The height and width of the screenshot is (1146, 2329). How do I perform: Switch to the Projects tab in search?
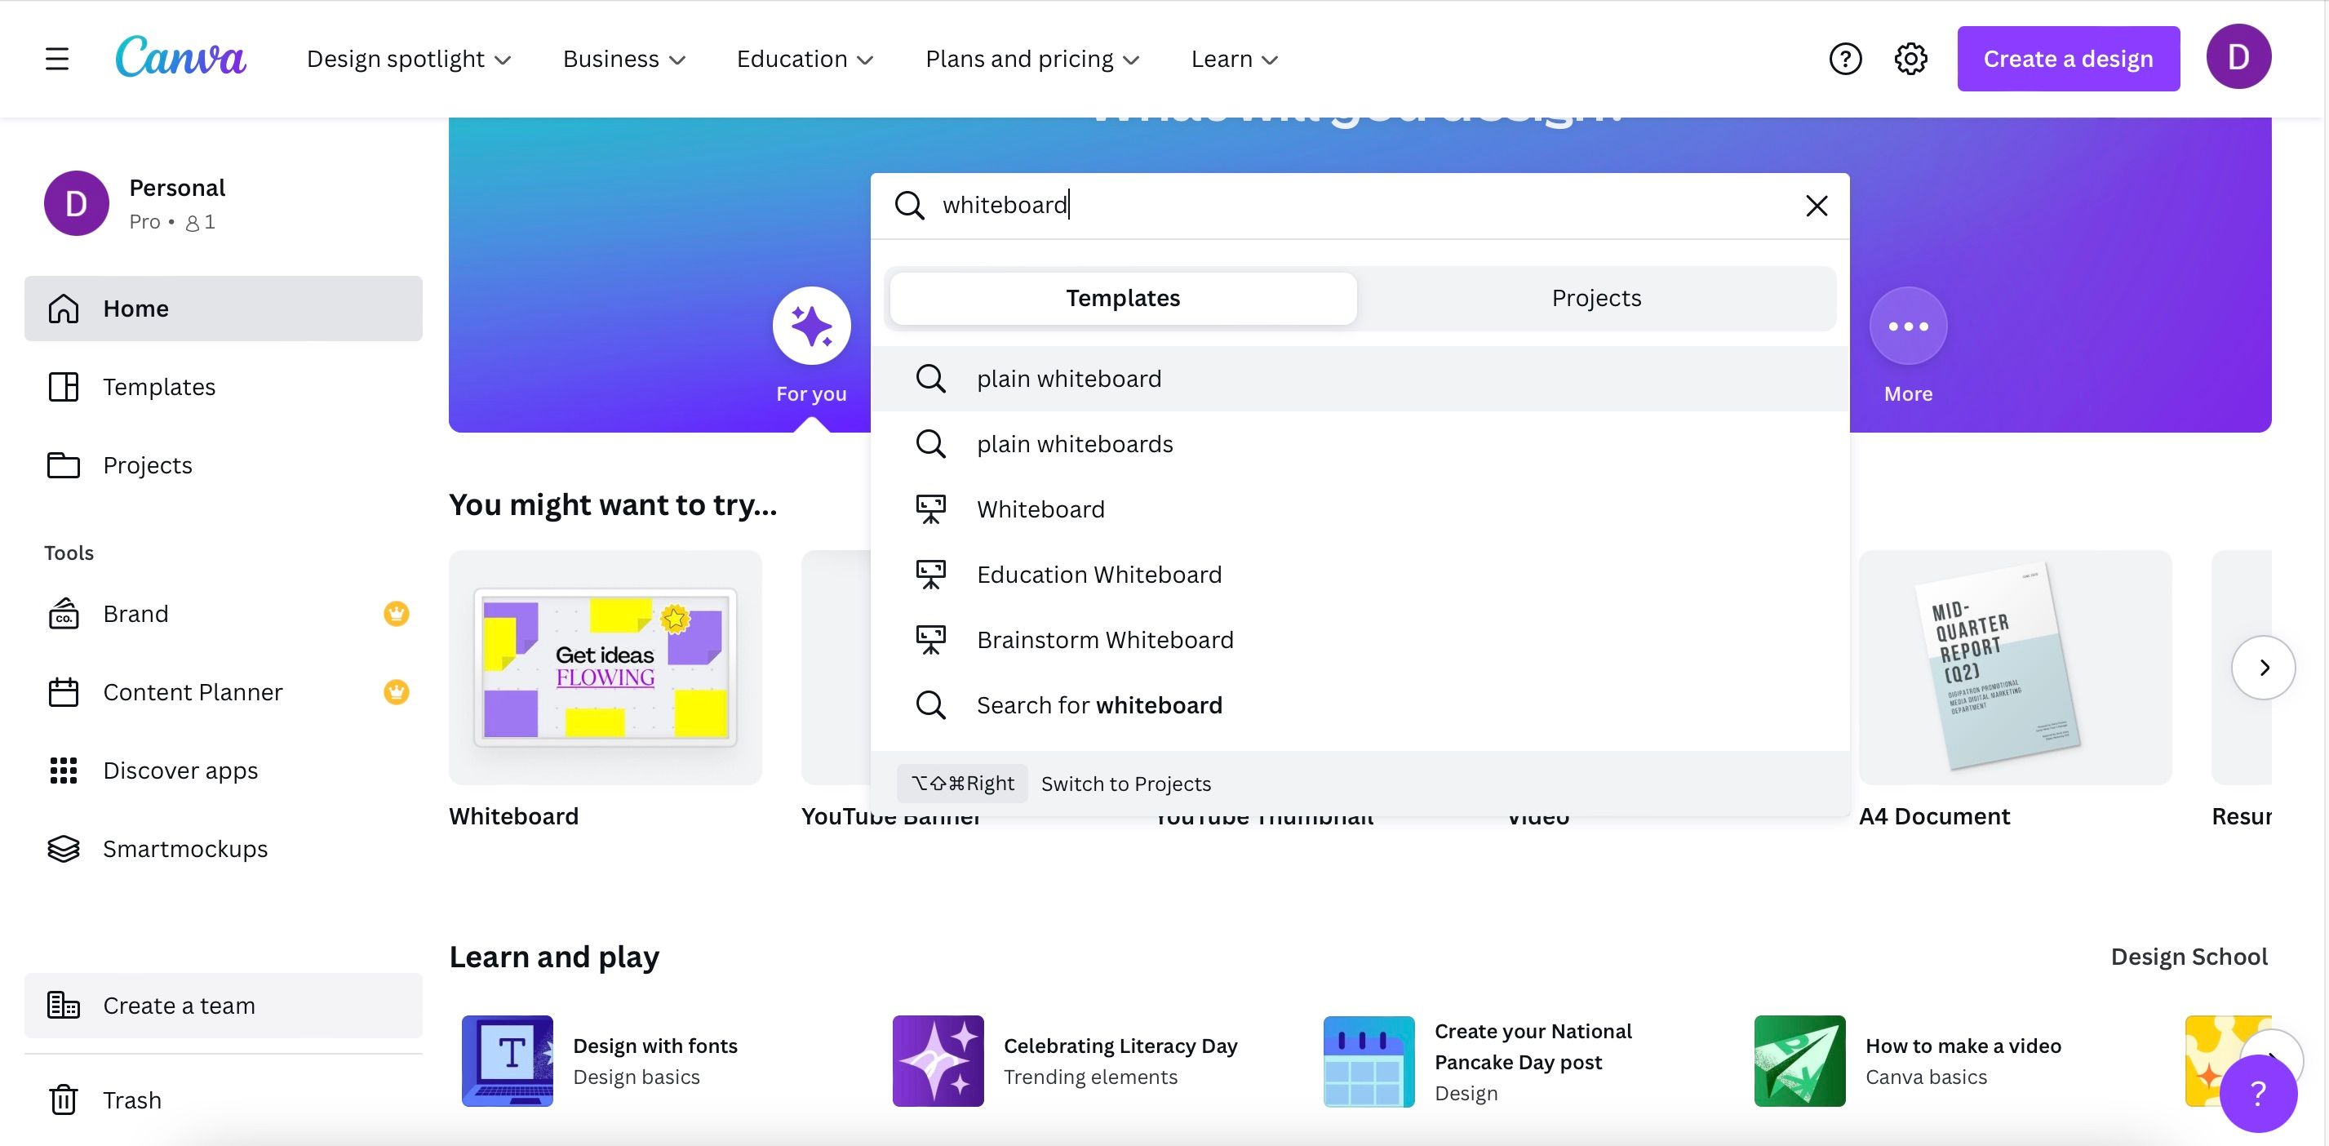click(x=1595, y=298)
